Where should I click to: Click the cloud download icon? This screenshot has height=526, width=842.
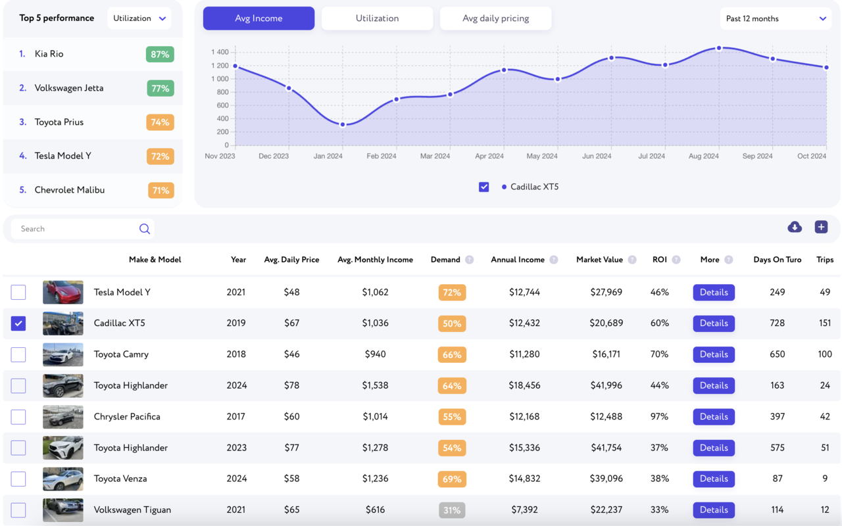pos(795,227)
